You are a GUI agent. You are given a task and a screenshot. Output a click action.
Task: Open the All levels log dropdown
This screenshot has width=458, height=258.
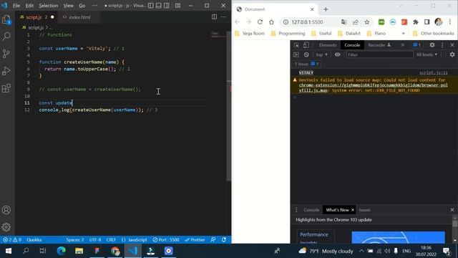tap(427, 54)
